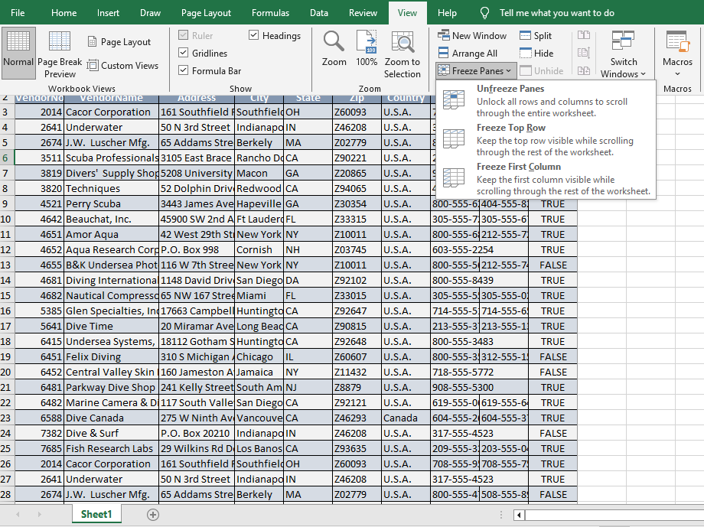This screenshot has height=527, width=704.
Task: Open the File tab
Action: (x=18, y=12)
